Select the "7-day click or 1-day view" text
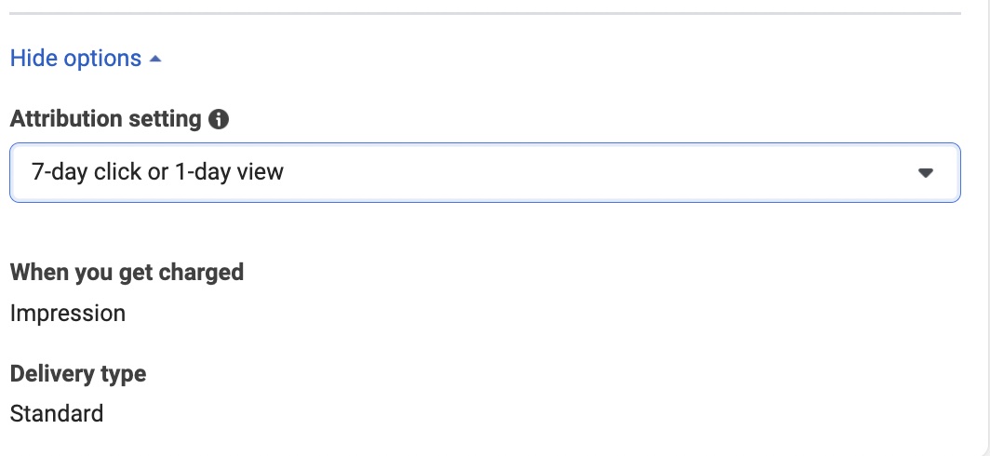990x456 pixels. coord(157,172)
